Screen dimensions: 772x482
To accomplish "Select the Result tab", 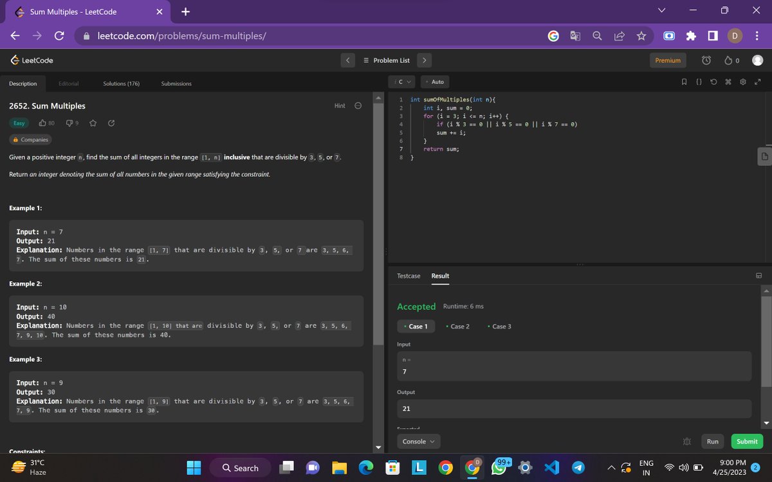I will click(440, 276).
